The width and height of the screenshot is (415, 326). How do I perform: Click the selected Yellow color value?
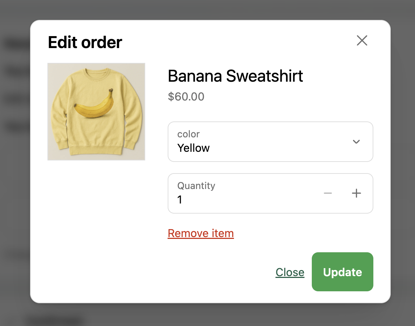pos(193,148)
